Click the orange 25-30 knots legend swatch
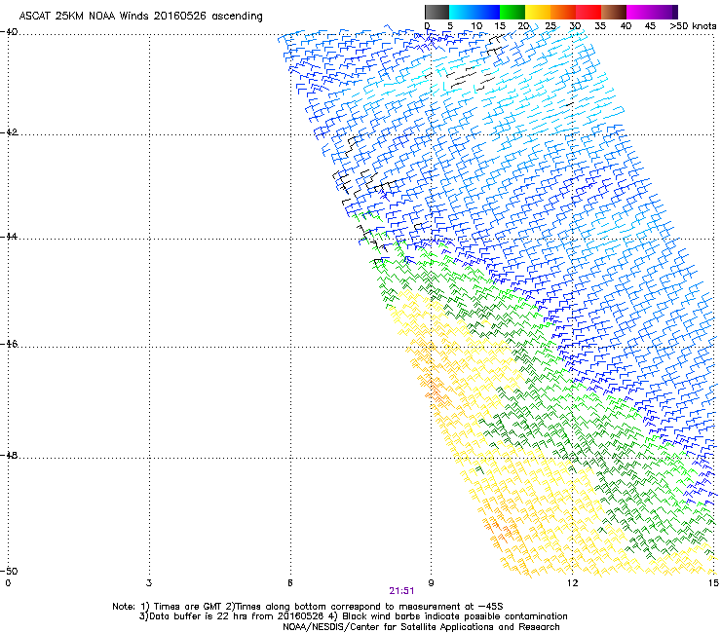The width and height of the screenshot is (721, 633). (x=563, y=12)
